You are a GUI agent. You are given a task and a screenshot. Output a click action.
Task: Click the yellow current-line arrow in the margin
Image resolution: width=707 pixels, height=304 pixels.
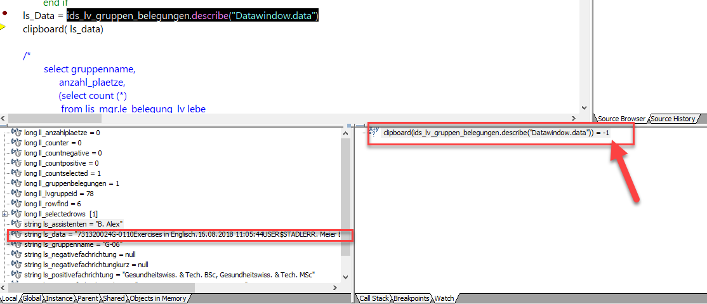tap(3, 27)
